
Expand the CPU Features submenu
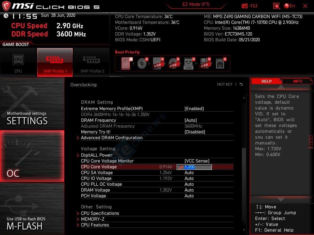point(95,225)
